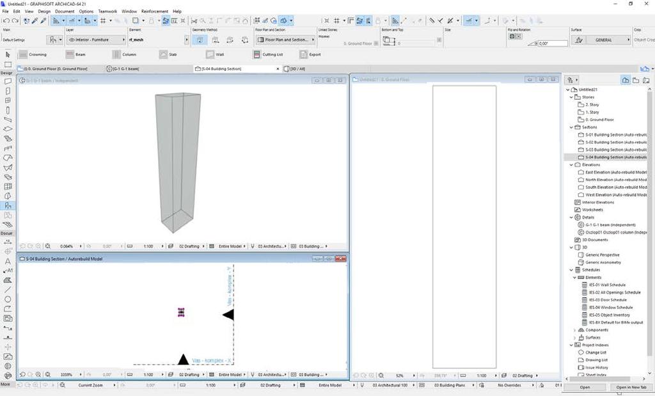The image size is (655, 396).
Task: Click the Export button
Action: (x=310, y=54)
